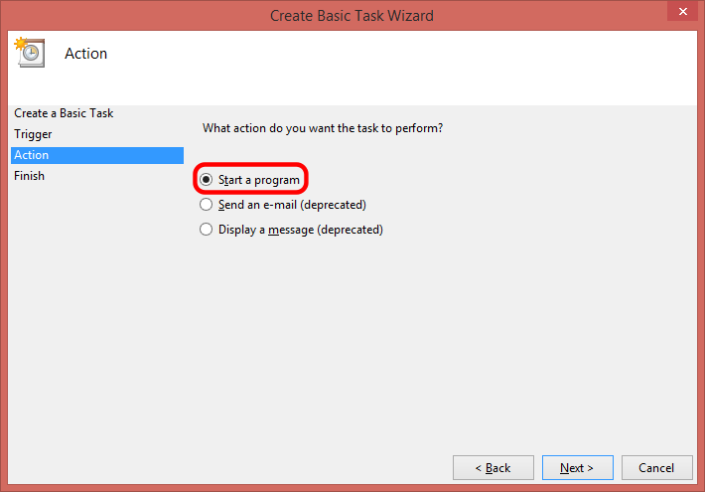This screenshot has width=705, height=492.
Task: Select the Start a program radio circle
Action: pos(206,180)
